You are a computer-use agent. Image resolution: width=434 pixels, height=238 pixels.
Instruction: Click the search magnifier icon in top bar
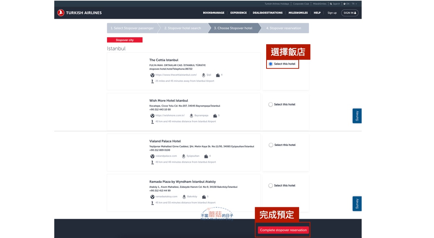[331, 4]
